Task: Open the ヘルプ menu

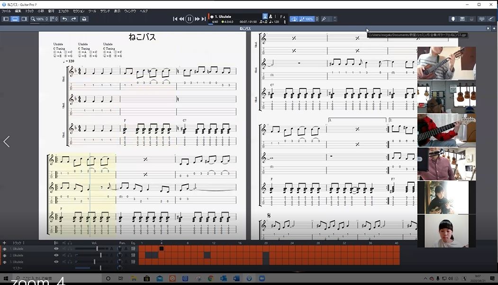Action: coord(144,11)
